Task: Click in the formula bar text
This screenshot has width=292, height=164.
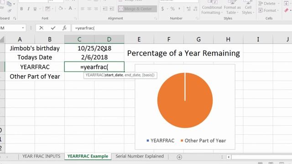Action: click(85, 28)
